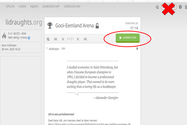The width and height of the screenshot is (187, 125).
Task: Open the settings gear icon
Action: [180, 7]
